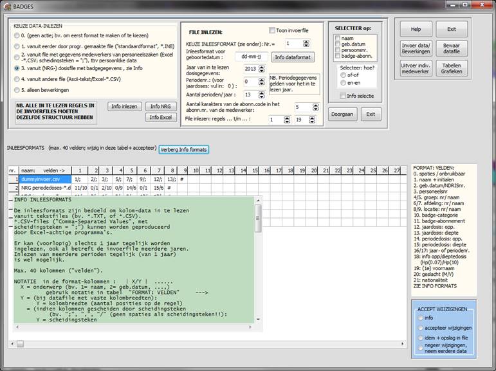This screenshot has height=371, width=496.
Task: Click the end regel spinner showing 19
Action: 312,120
